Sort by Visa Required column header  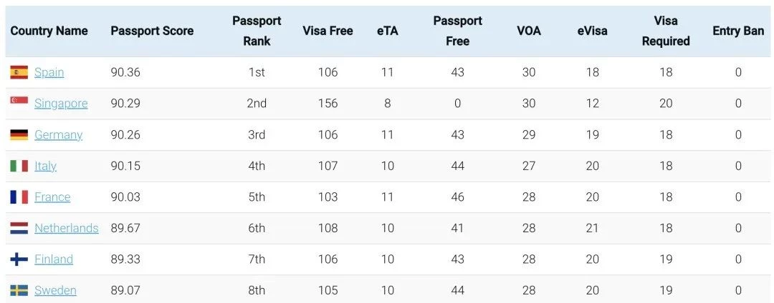[x=665, y=31]
